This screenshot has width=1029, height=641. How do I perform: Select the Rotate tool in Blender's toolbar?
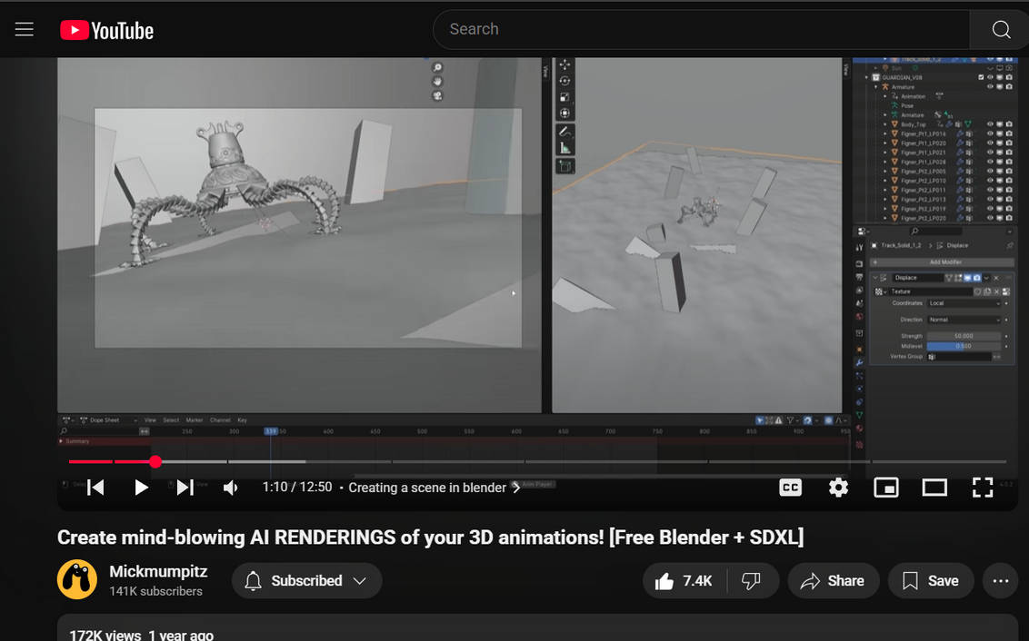coord(564,81)
